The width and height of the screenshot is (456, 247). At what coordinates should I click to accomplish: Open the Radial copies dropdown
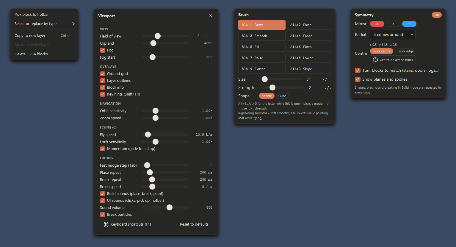(393, 35)
